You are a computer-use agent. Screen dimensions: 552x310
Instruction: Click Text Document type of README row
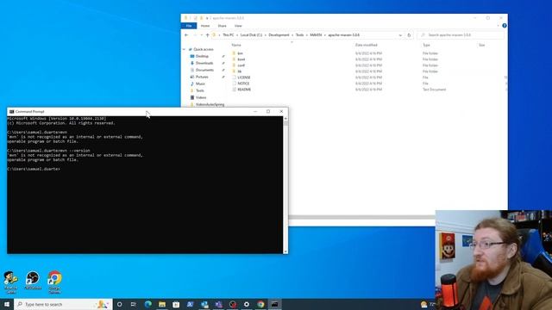click(x=434, y=90)
